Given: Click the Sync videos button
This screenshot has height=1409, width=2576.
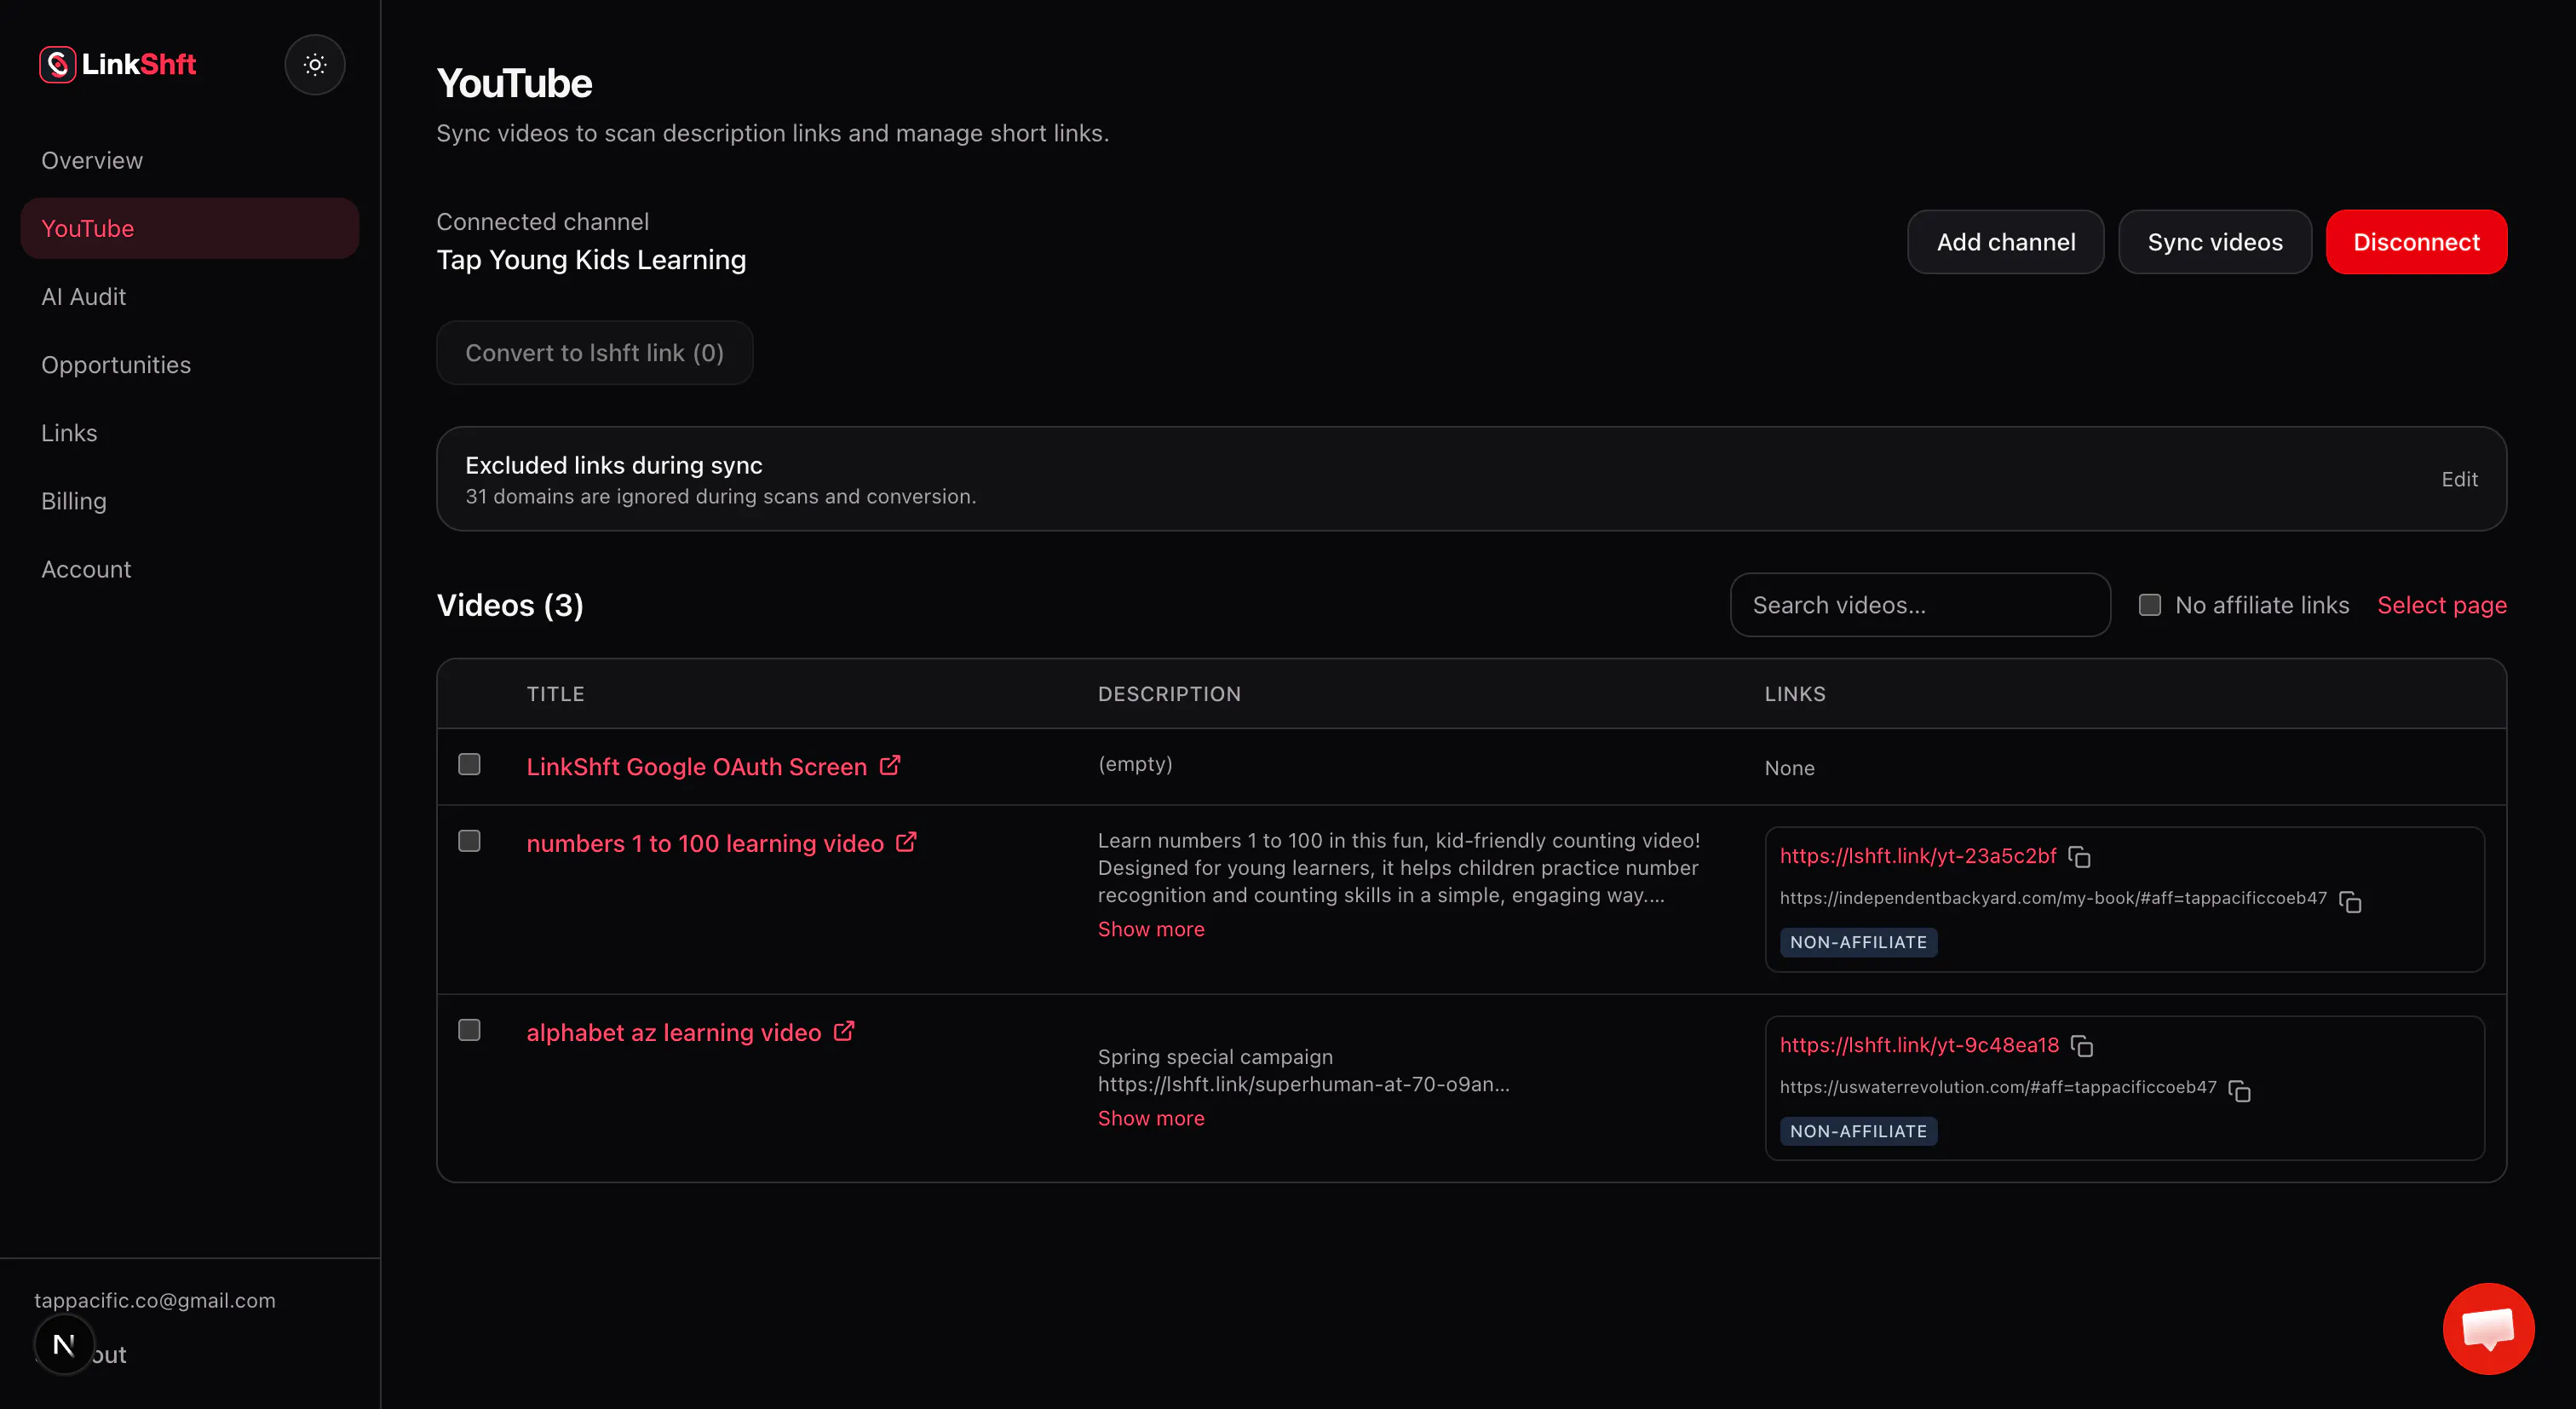Looking at the screenshot, I should (x=2215, y=242).
